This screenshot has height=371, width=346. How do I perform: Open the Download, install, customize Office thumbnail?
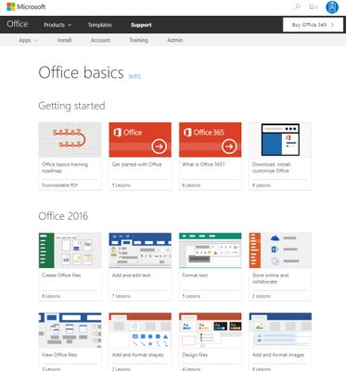[280, 140]
